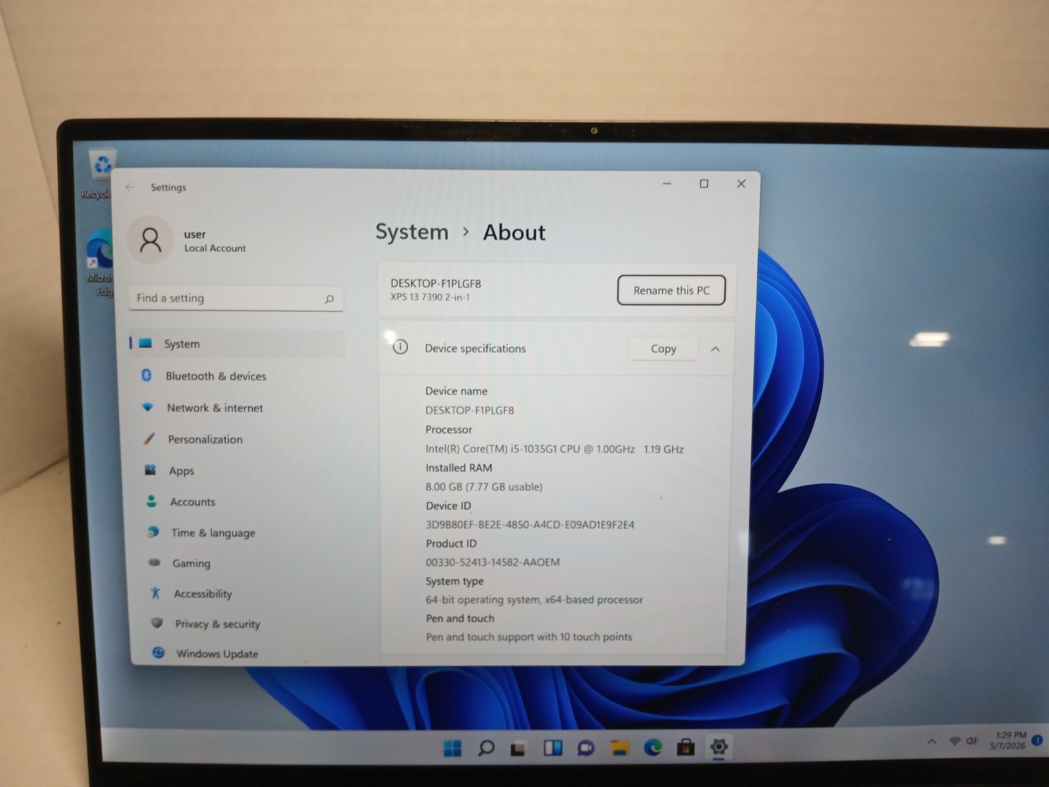Click the device name DESKTOP-F1PLGF8 under Device name
Image resolution: width=1049 pixels, height=787 pixels.
[469, 411]
